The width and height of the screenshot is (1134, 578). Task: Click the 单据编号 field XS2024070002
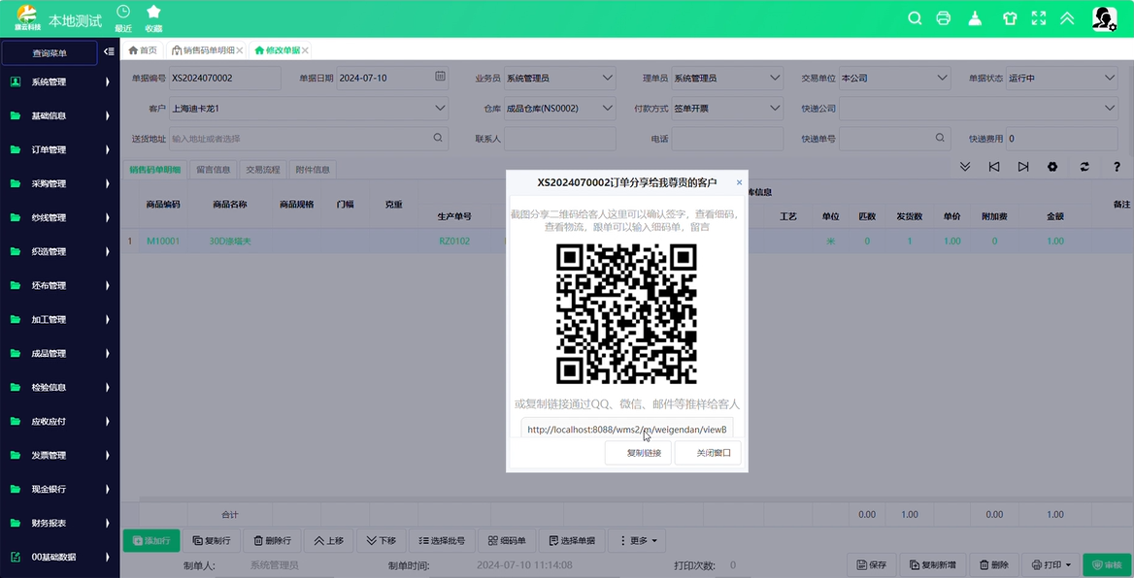click(x=225, y=78)
